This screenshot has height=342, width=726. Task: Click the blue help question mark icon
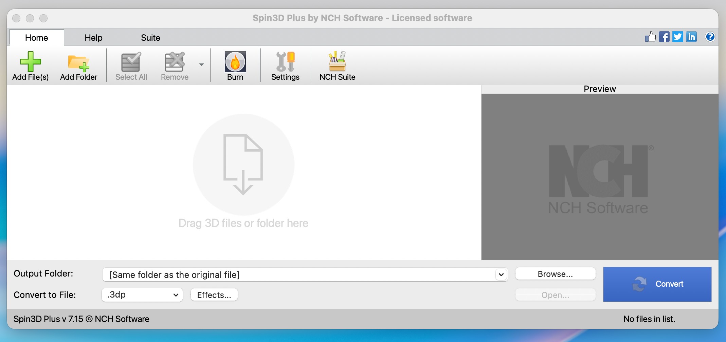coord(710,37)
